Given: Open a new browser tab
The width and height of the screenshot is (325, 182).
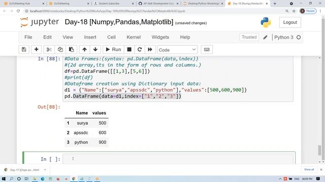Looking at the screenshot, I should [x=275, y=4].
